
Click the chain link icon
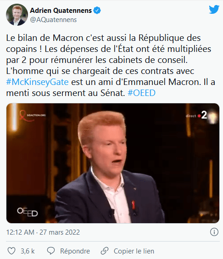coord(105,251)
